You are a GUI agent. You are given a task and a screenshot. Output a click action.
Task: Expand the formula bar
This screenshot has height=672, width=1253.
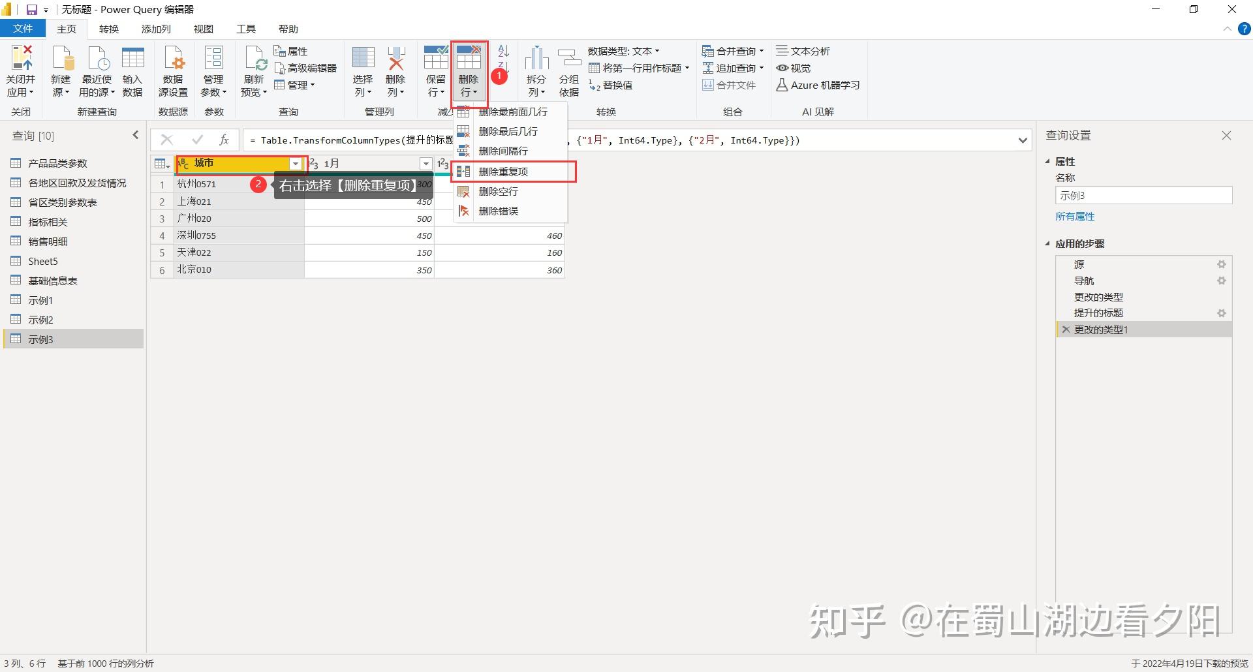pos(1023,140)
